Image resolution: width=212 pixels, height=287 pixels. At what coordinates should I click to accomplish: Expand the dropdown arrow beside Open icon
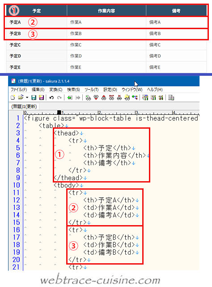coord(27,98)
